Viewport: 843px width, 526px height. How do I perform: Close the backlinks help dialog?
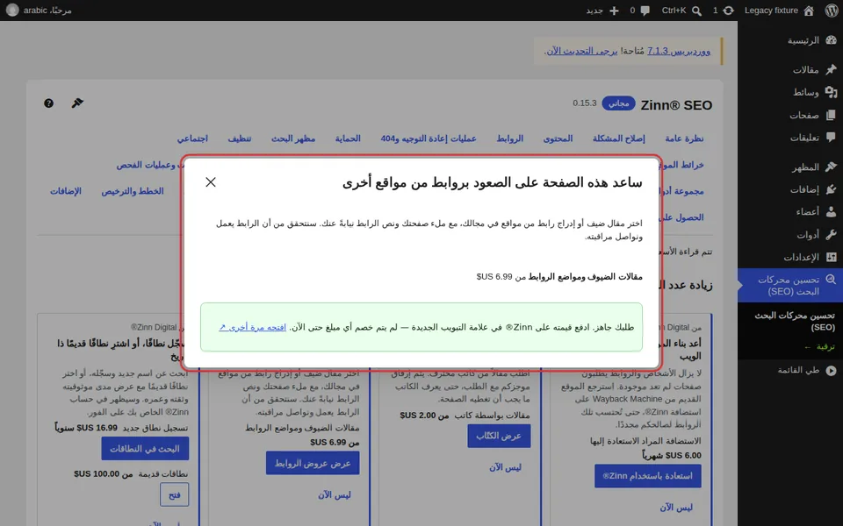point(211,182)
